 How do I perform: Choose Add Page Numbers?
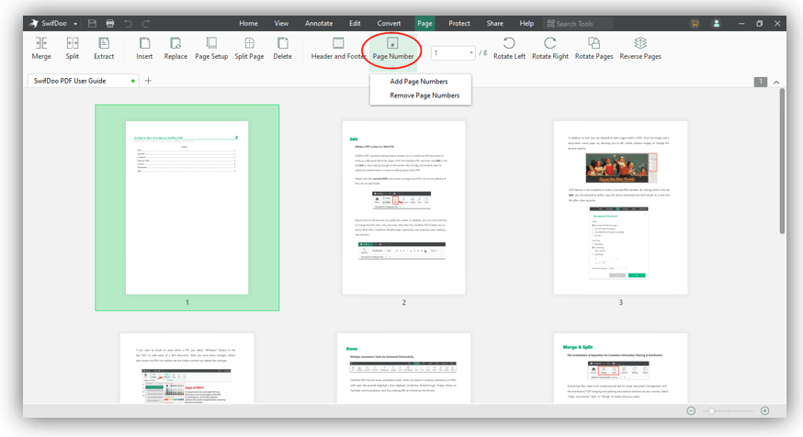click(421, 82)
